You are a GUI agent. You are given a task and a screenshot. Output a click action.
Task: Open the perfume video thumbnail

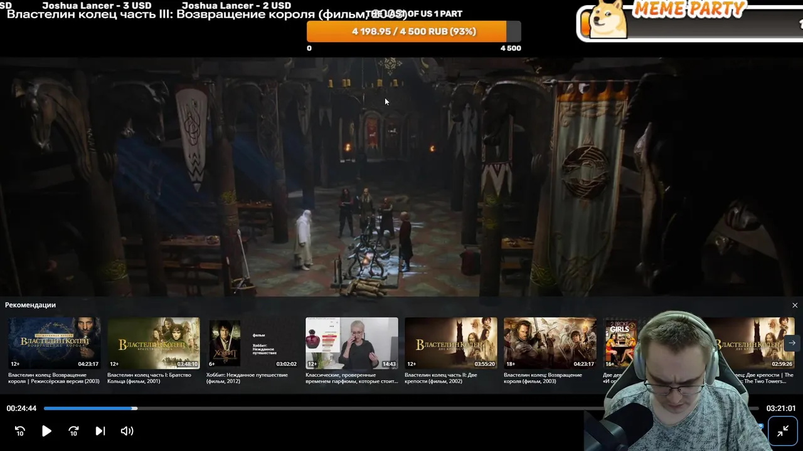[352, 343]
